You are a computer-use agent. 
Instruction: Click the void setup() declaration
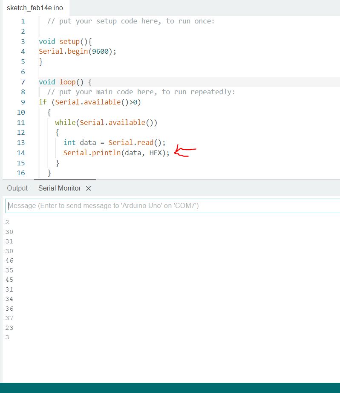coord(65,41)
